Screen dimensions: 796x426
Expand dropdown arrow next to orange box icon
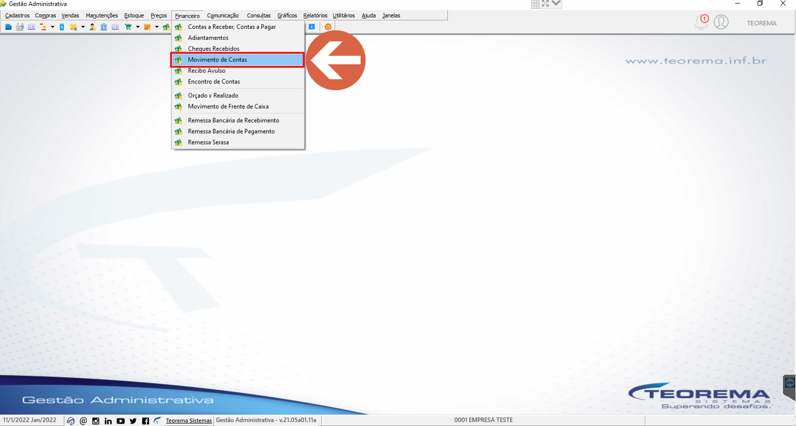[x=157, y=27]
